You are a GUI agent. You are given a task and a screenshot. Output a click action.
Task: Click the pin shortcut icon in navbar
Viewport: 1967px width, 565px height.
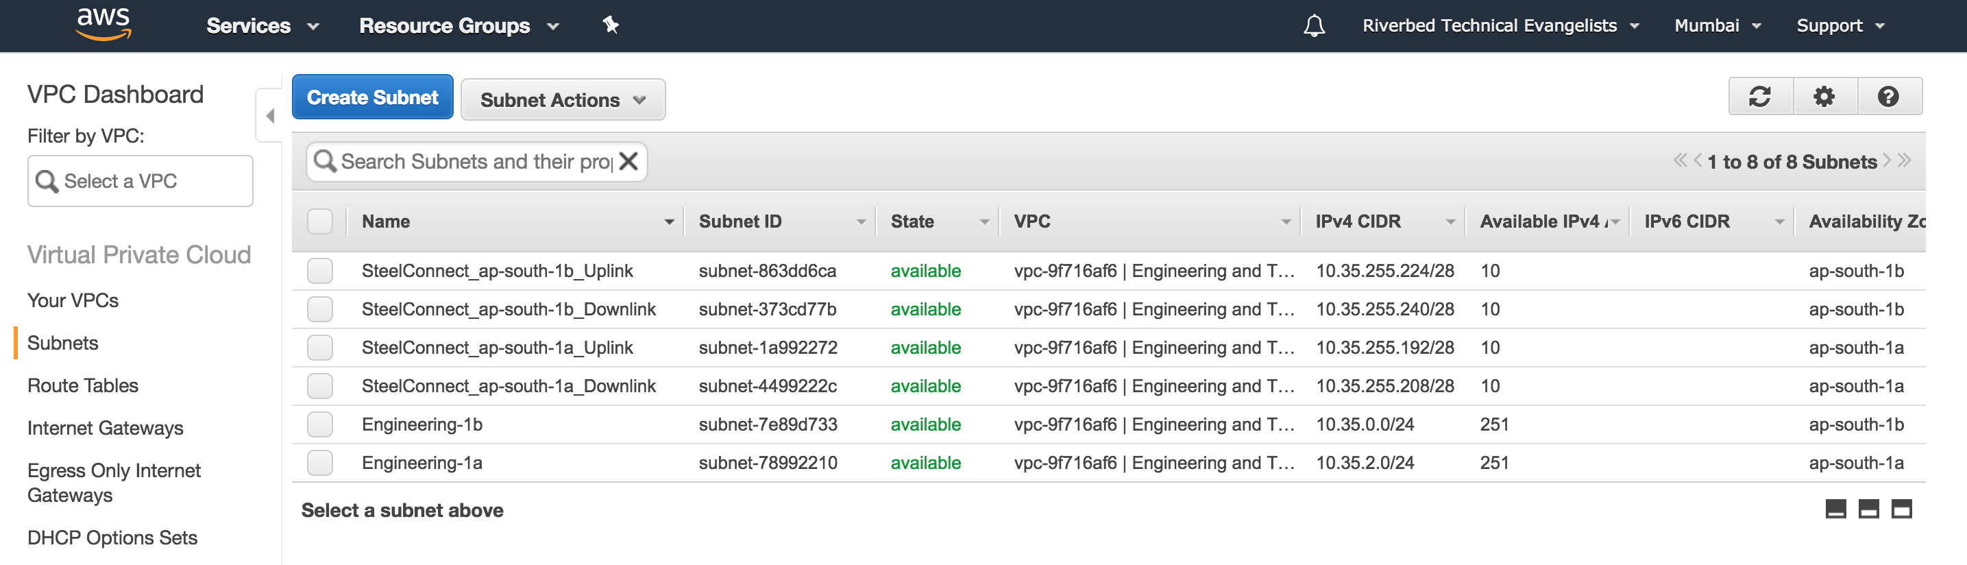click(x=610, y=25)
